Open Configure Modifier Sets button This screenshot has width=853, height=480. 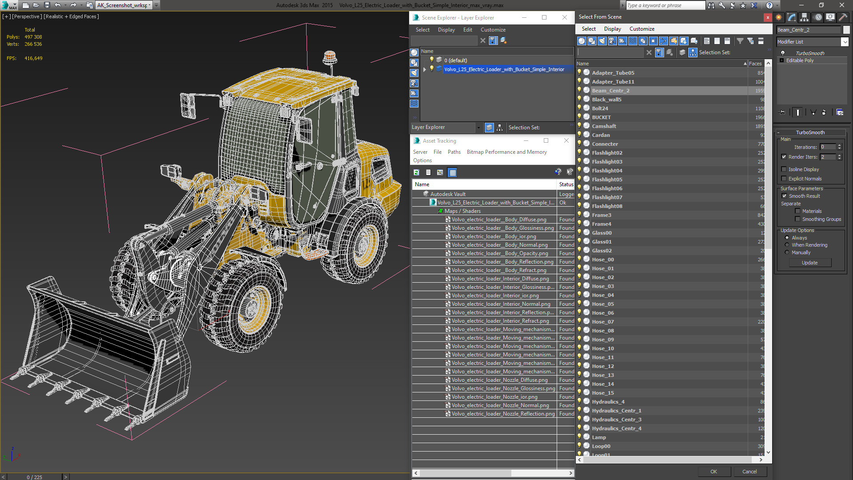pyautogui.click(x=840, y=112)
